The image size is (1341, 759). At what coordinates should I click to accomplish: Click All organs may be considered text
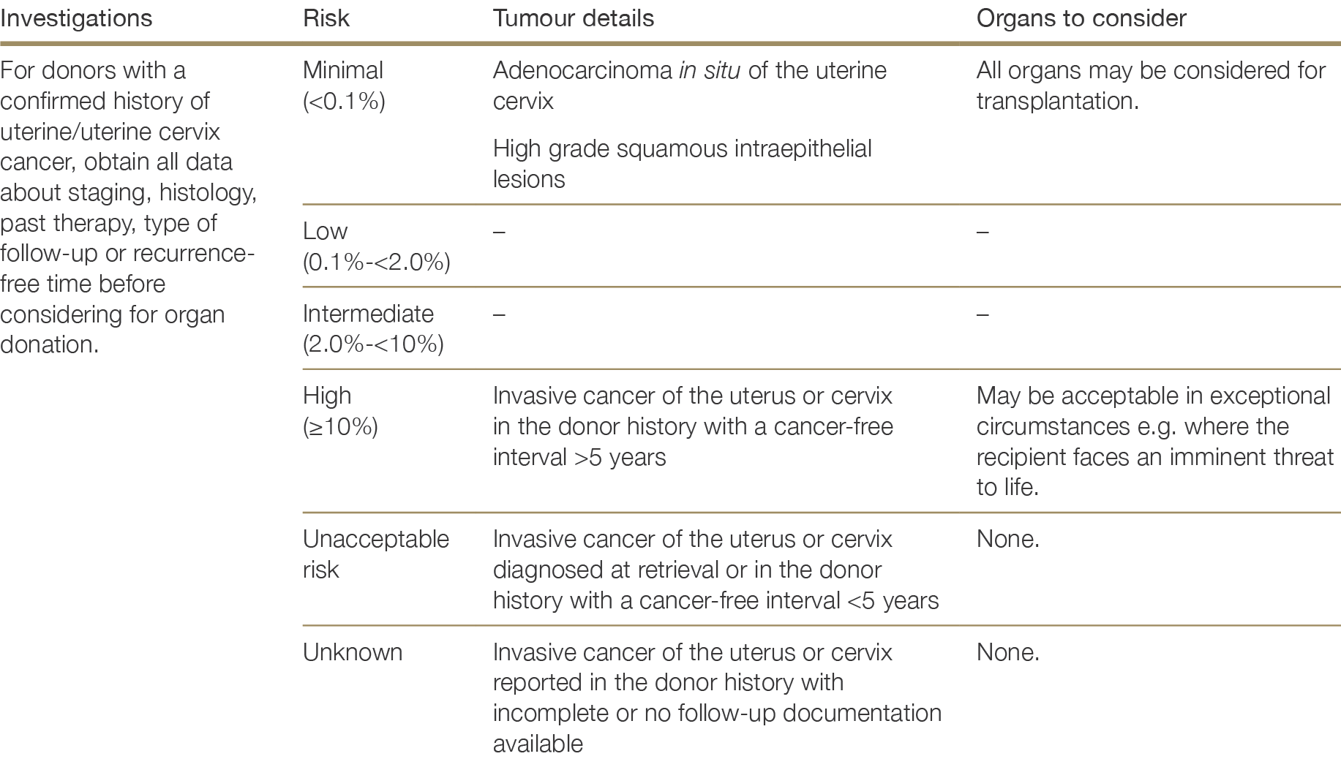[1150, 86]
